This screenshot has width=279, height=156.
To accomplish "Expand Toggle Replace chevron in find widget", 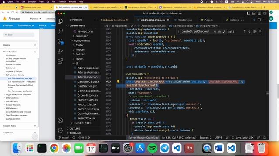I will (x=178, y=32).
